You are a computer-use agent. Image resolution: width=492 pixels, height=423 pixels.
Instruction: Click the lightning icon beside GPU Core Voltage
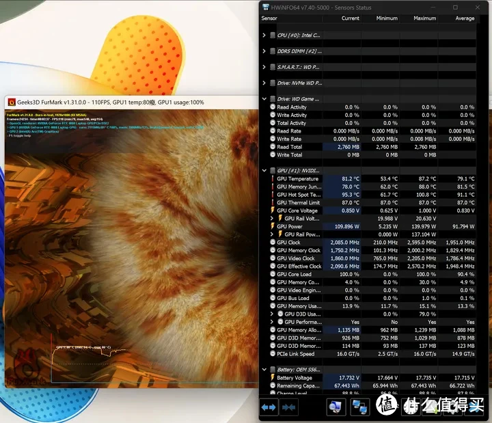point(273,210)
